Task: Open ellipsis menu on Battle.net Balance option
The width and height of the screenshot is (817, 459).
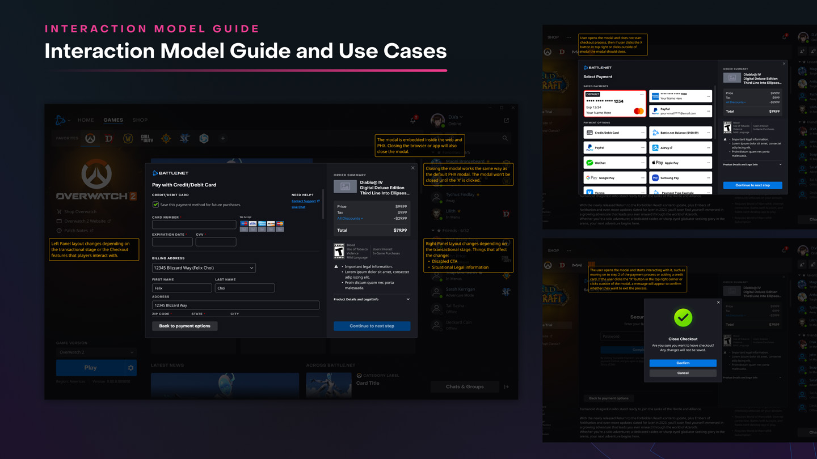Action: [708, 133]
